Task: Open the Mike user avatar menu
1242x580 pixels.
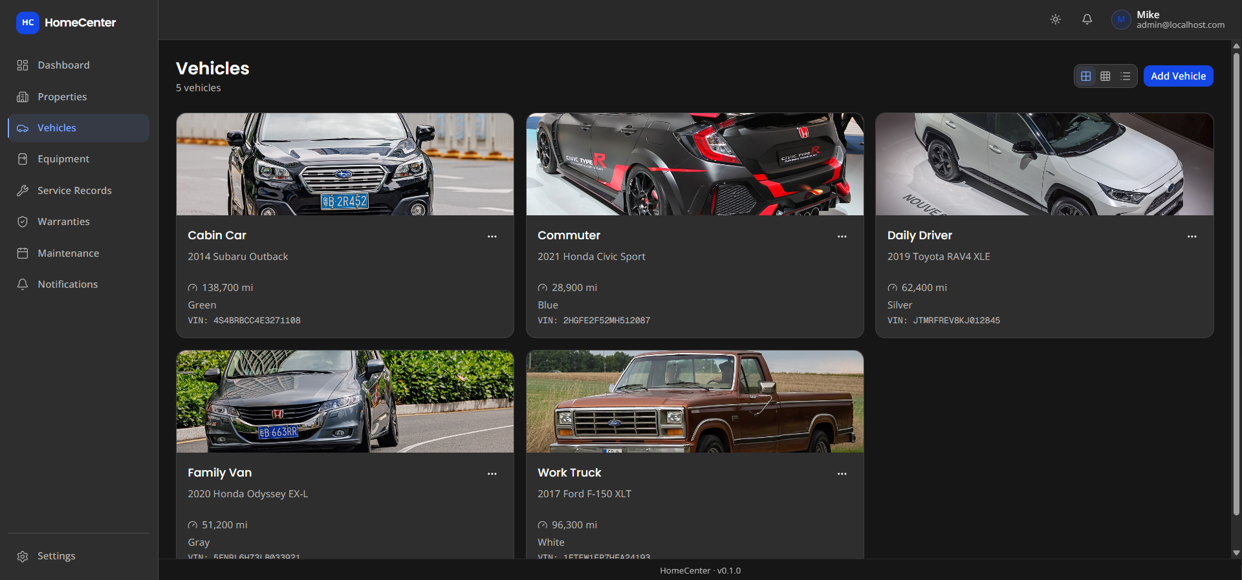Action: point(1121,19)
